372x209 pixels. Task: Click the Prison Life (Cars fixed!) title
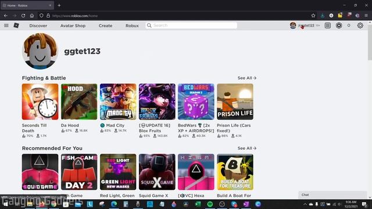[234, 128]
